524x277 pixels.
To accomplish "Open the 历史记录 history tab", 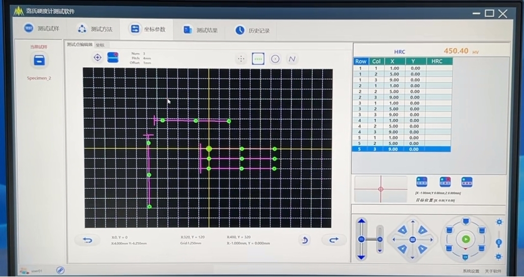I will click(x=253, y=31).
